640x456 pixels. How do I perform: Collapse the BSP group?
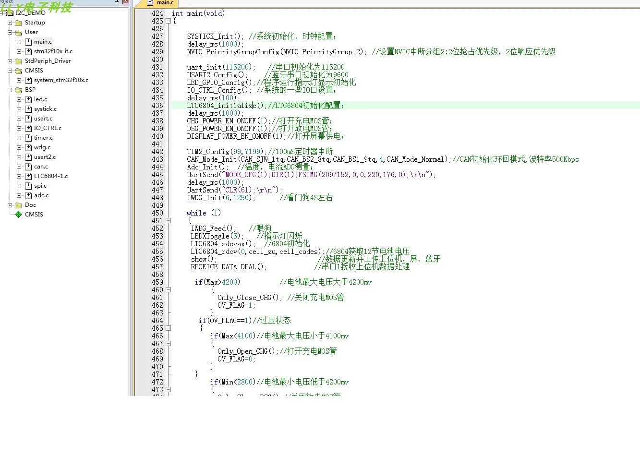pos(10,90)
